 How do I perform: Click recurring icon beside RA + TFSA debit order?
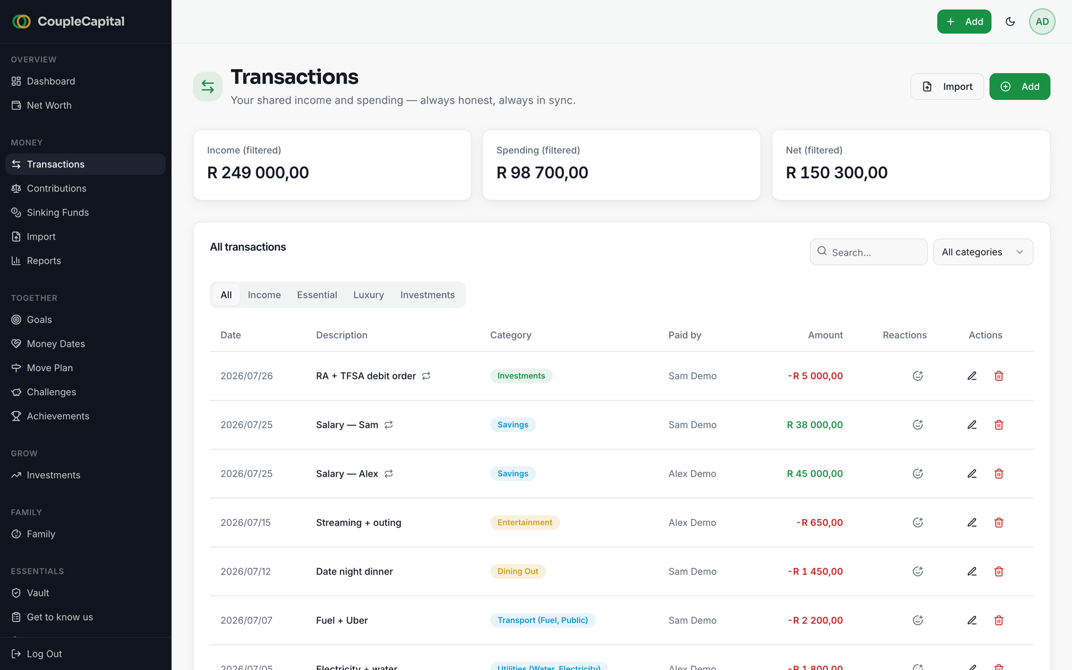click(x=426, y=376)
